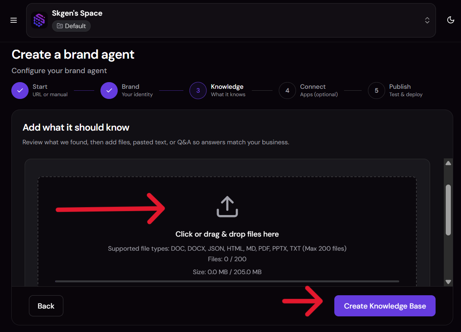
Task: Click the Back button
Action: pos(46,306)
